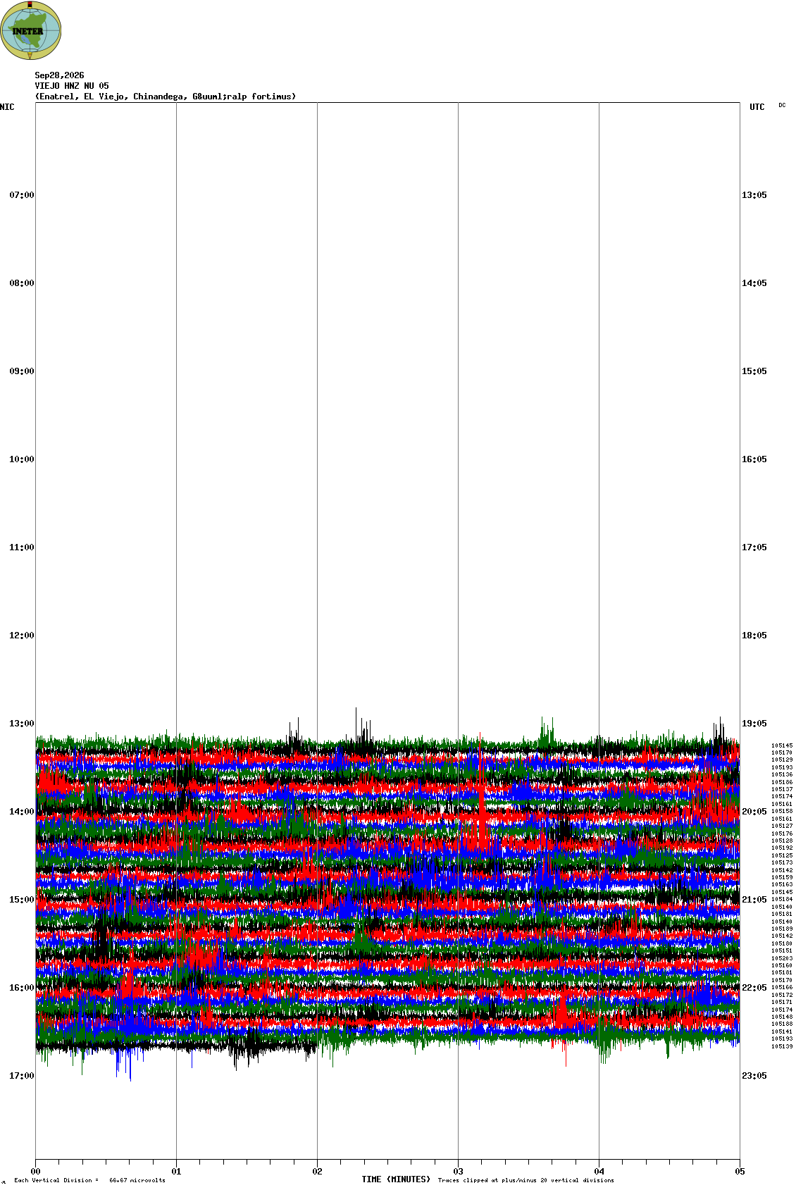
Task: Click the Each Vertical Division scale note
Action: point(89,1180)
